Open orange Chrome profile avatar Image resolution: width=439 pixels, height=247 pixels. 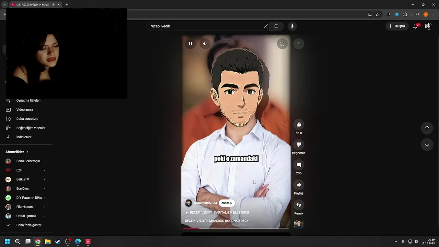click(426, 14)
